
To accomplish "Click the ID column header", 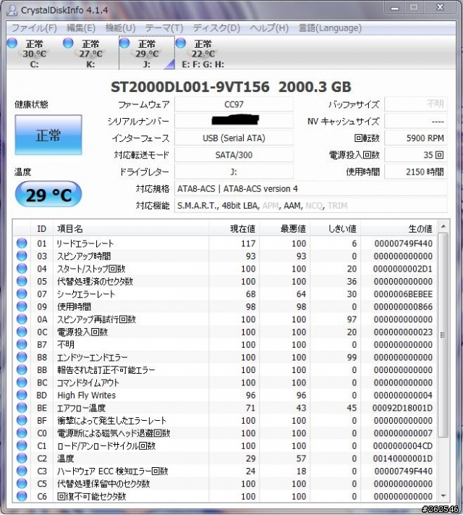I will (42, 229).
